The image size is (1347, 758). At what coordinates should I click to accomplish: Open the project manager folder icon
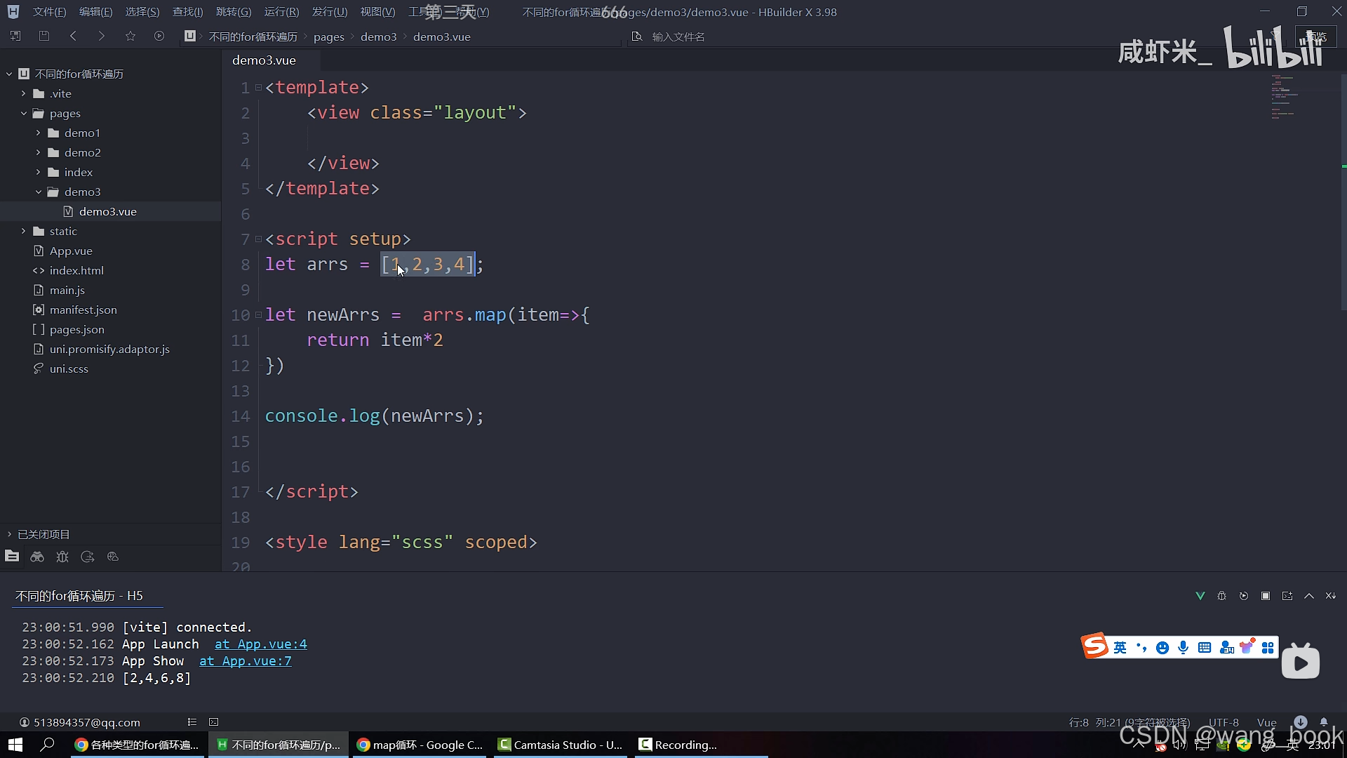coord(12,557)
